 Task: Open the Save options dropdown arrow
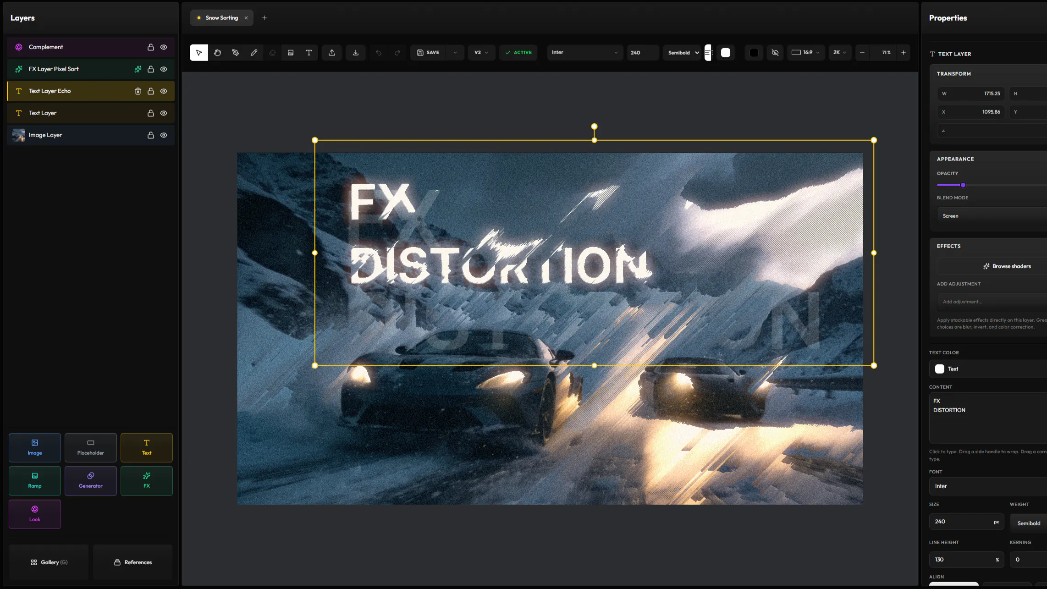pos(455,53)
